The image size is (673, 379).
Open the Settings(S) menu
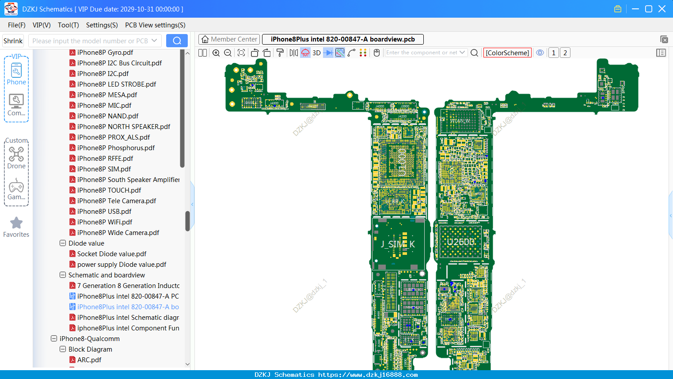pos(102,25)
